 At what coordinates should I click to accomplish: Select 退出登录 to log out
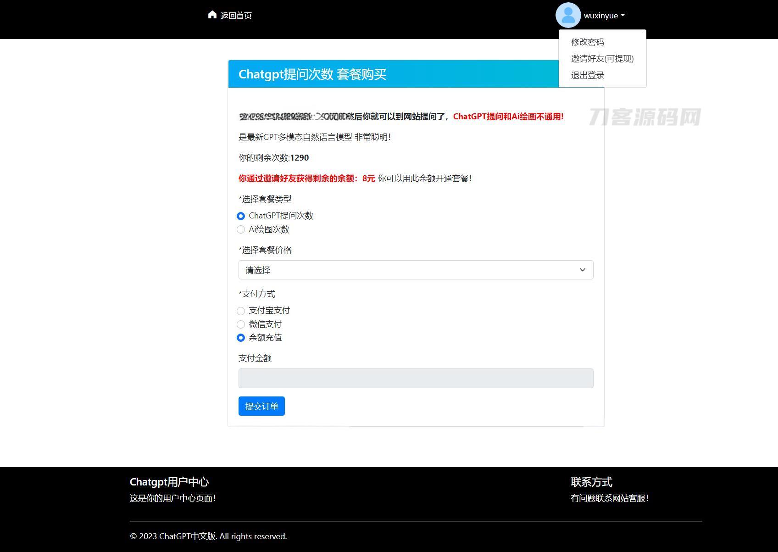[588, 75]
